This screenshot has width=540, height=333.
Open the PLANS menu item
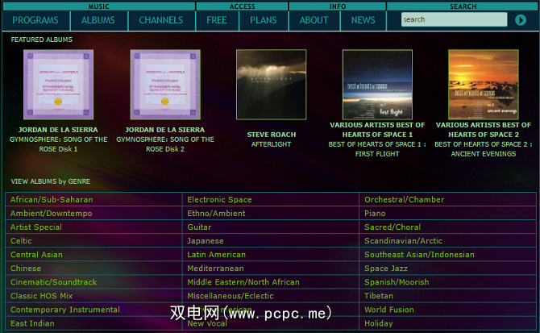[x=263, y=20]
